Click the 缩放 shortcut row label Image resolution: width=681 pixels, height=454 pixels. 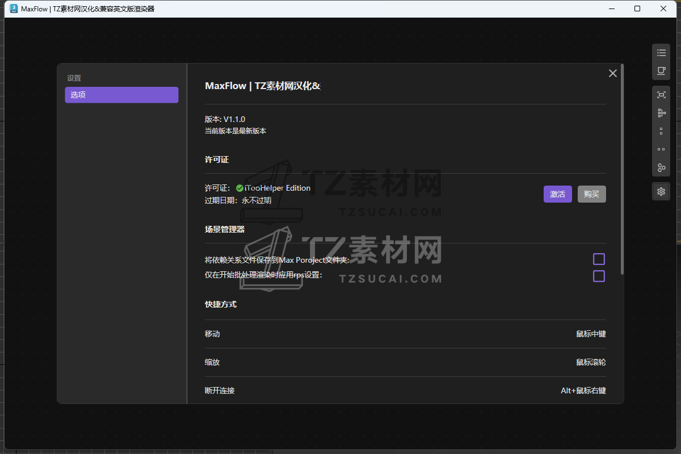(x=212, y=362)
